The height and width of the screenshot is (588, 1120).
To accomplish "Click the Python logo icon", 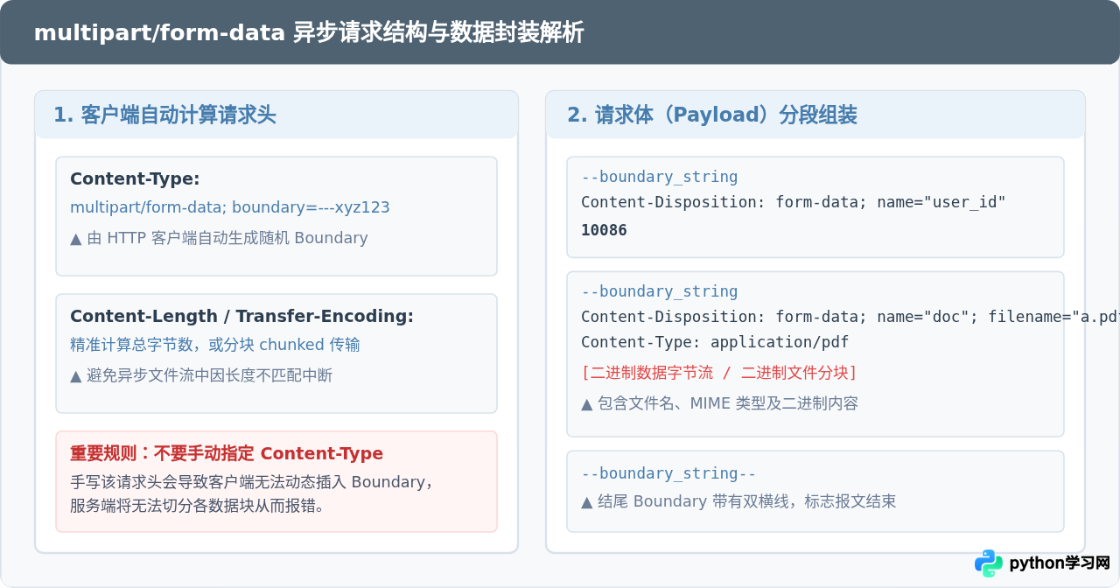I will 989,563.
